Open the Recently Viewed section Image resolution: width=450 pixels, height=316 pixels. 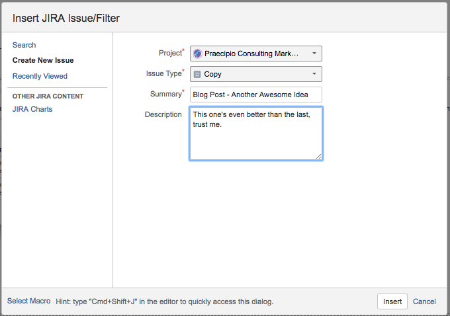point(40,76)
